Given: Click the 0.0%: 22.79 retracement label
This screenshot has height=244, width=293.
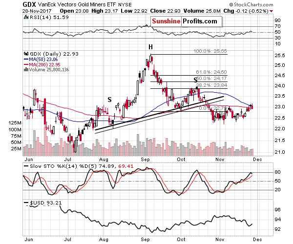Looking at the screenshot, I should pos(213,108).
